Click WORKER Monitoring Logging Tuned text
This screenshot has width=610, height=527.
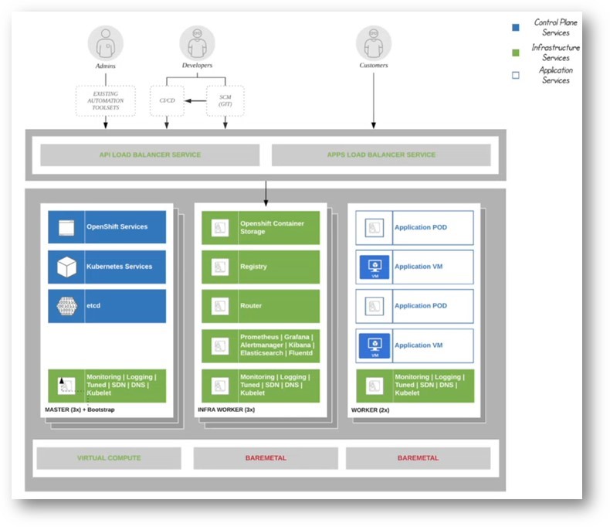tap(429, 385)
